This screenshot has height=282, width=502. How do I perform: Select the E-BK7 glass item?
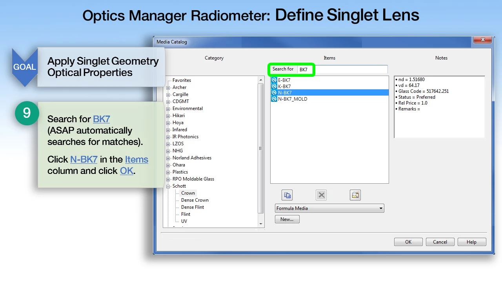click(x=284, y=80)
